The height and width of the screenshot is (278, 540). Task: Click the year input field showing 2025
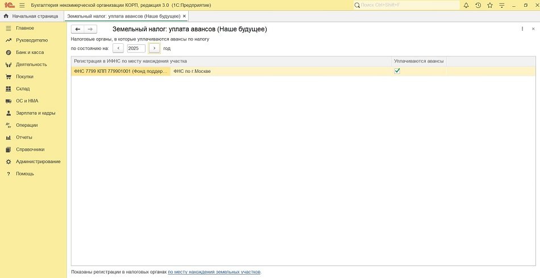tap(135, 48)
